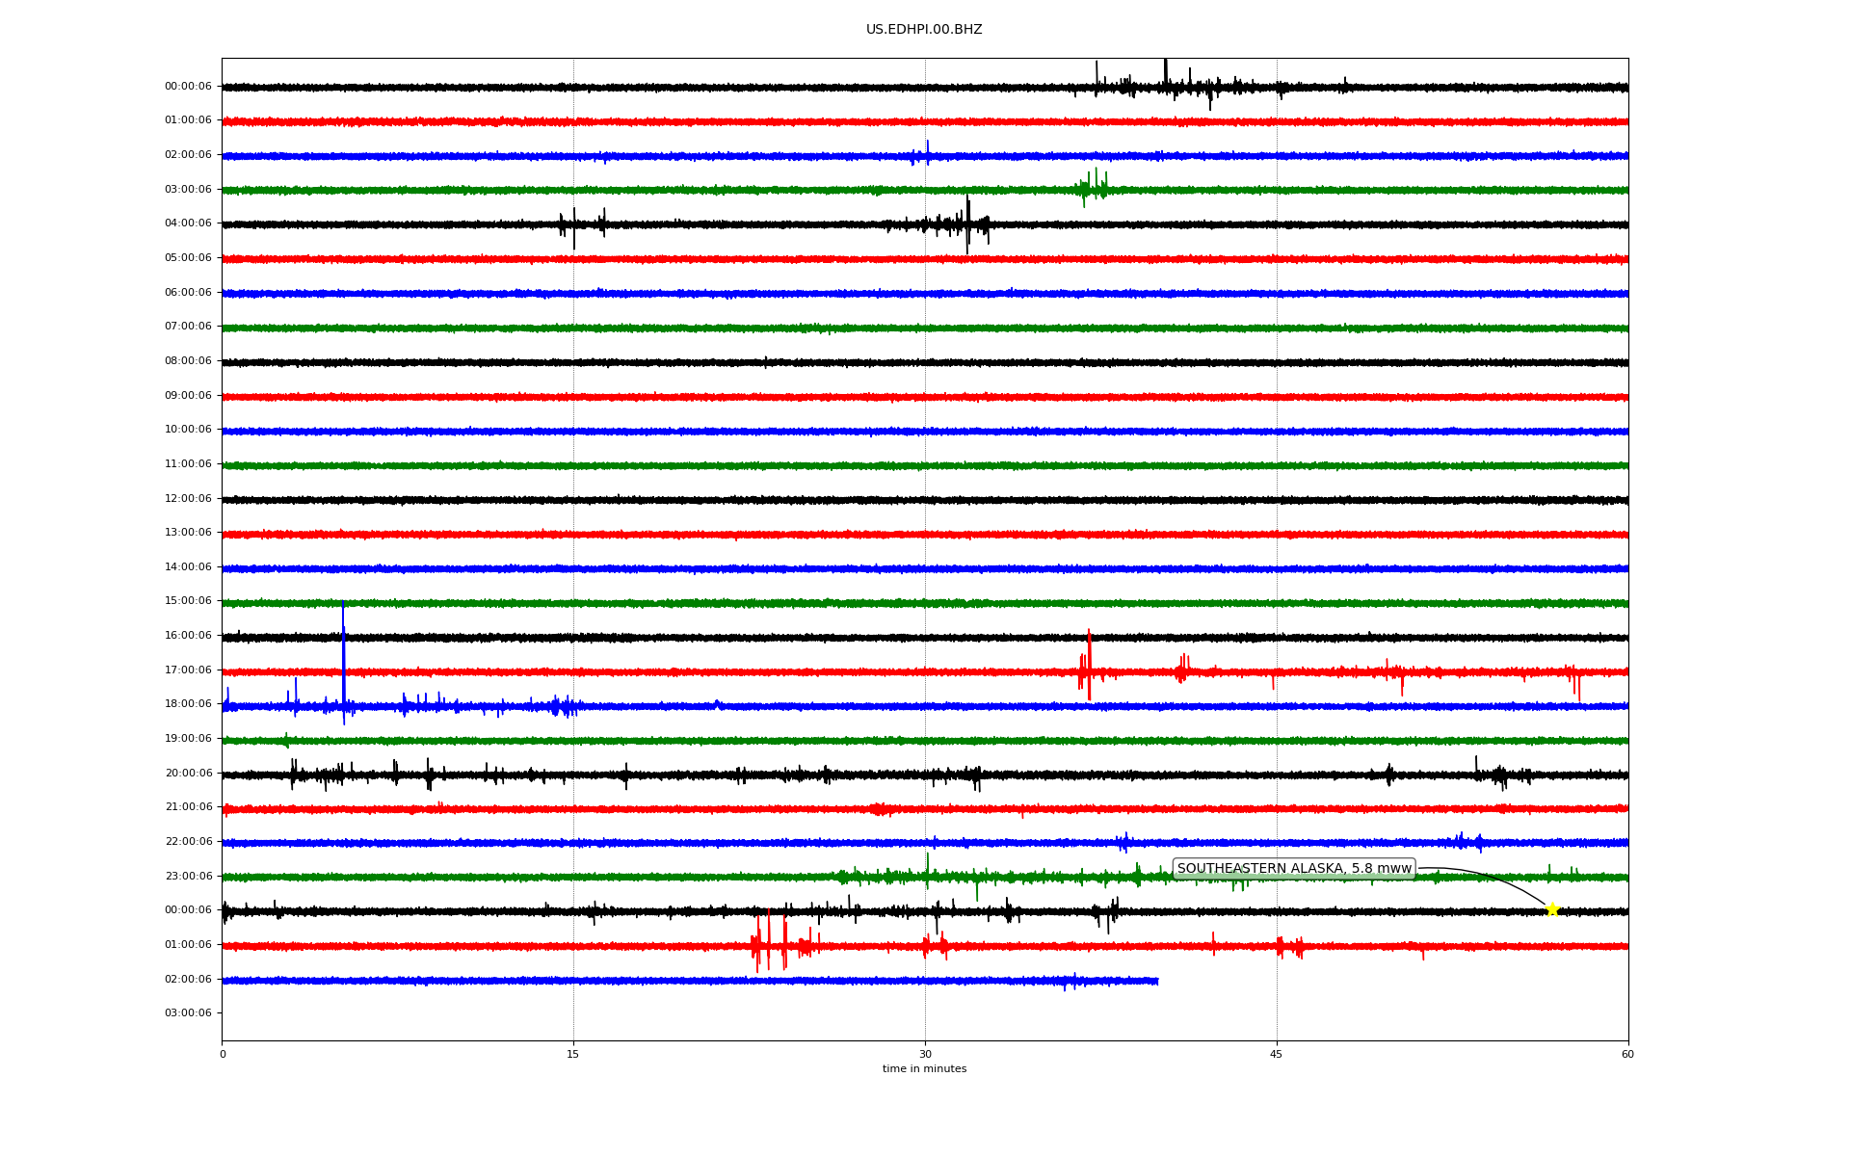Click the 0 tick on x-axis
The height and width of the screenshot is (1156, 1850).
point(223,1054)
